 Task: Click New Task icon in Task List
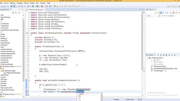(x=156, y=13)
